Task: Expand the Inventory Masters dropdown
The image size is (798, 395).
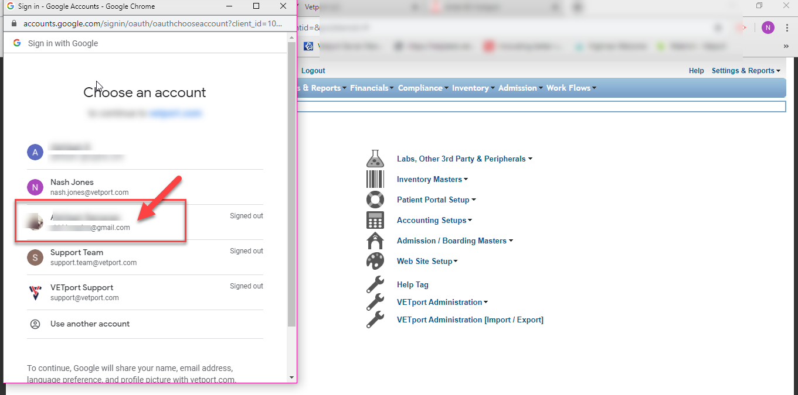Action: coord(433,179)
